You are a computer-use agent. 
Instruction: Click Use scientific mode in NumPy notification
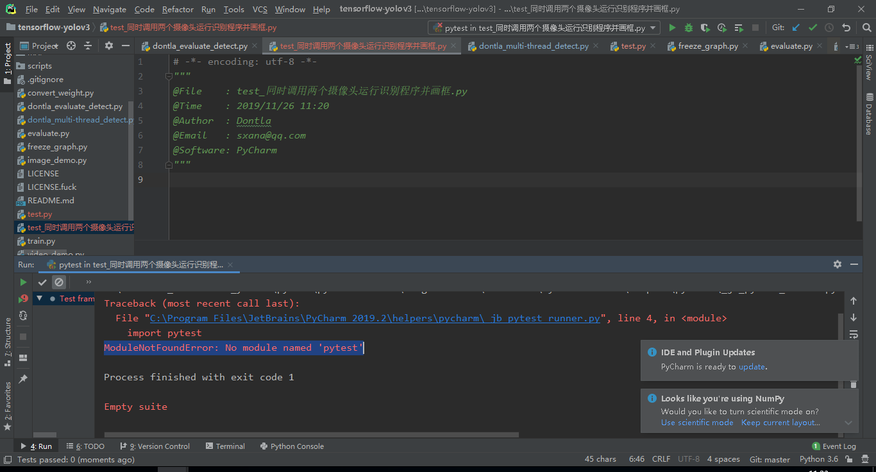(x=697, y=423)
